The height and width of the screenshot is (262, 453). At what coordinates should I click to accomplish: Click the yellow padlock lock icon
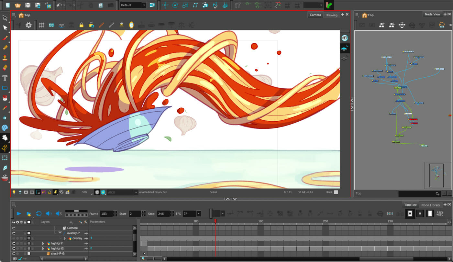(x=81, y=25)
